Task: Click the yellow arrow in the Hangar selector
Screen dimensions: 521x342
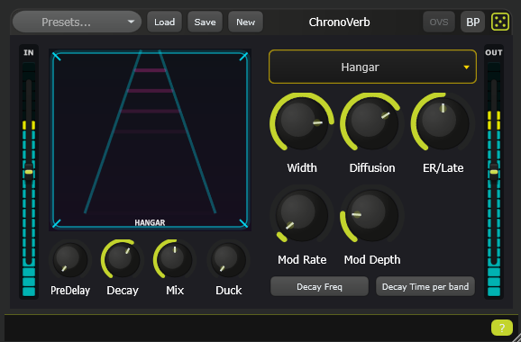Action: (467, 67)
